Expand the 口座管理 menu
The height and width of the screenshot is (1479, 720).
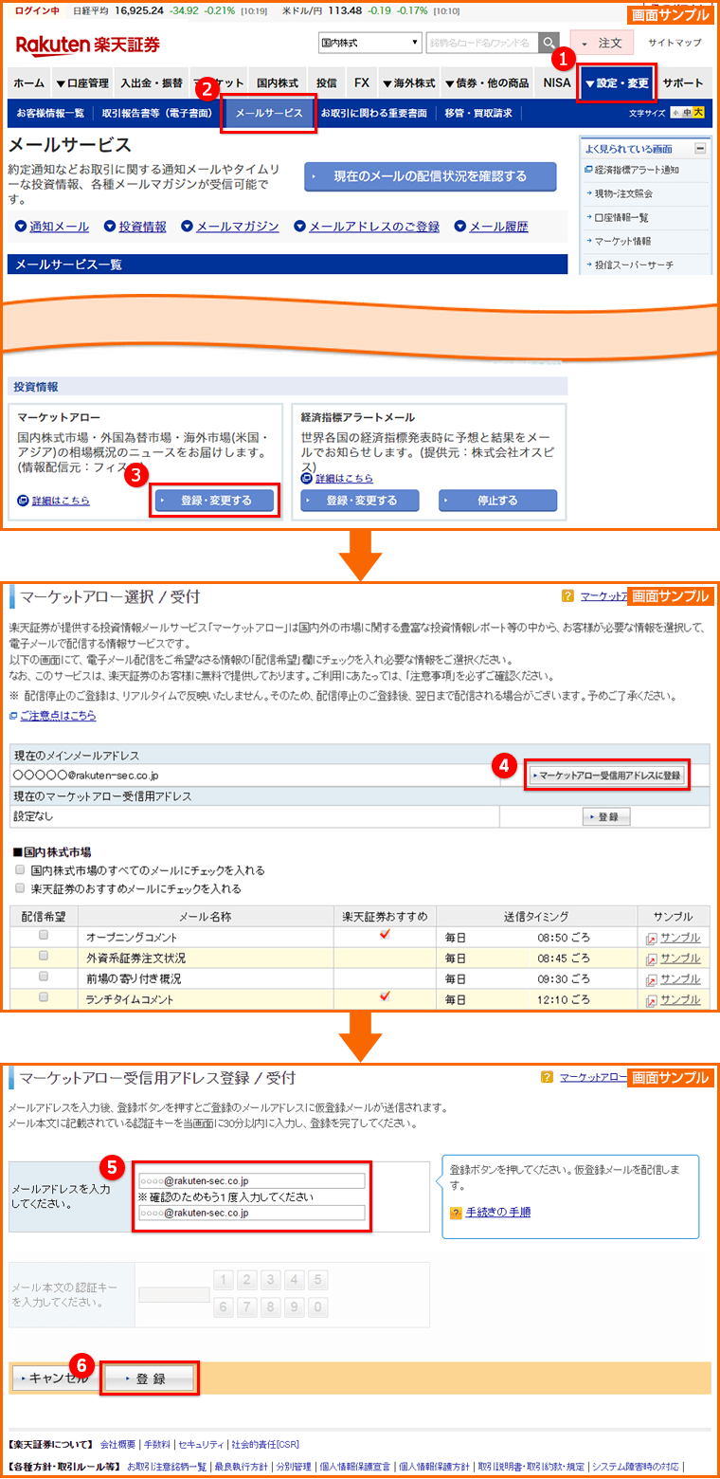(x=82, y=83)
